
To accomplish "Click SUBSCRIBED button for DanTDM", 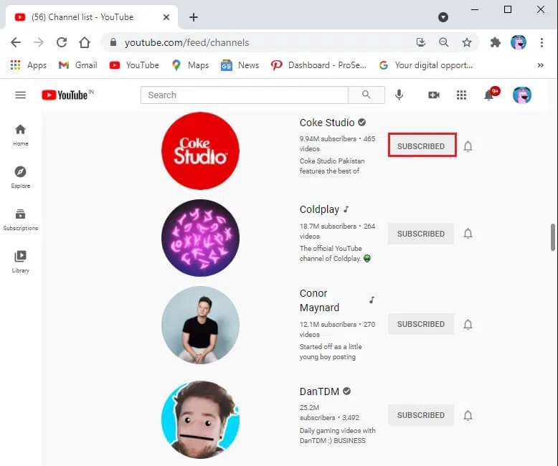I will tap(421, 415).
